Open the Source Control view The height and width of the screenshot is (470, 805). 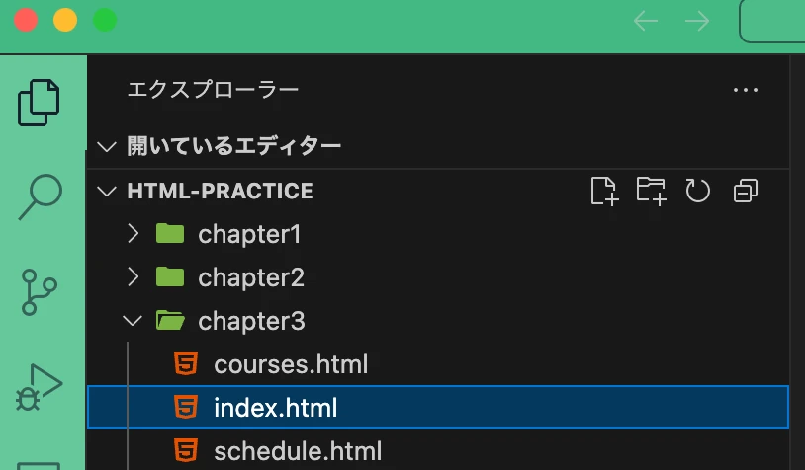(x=40, y=291)
